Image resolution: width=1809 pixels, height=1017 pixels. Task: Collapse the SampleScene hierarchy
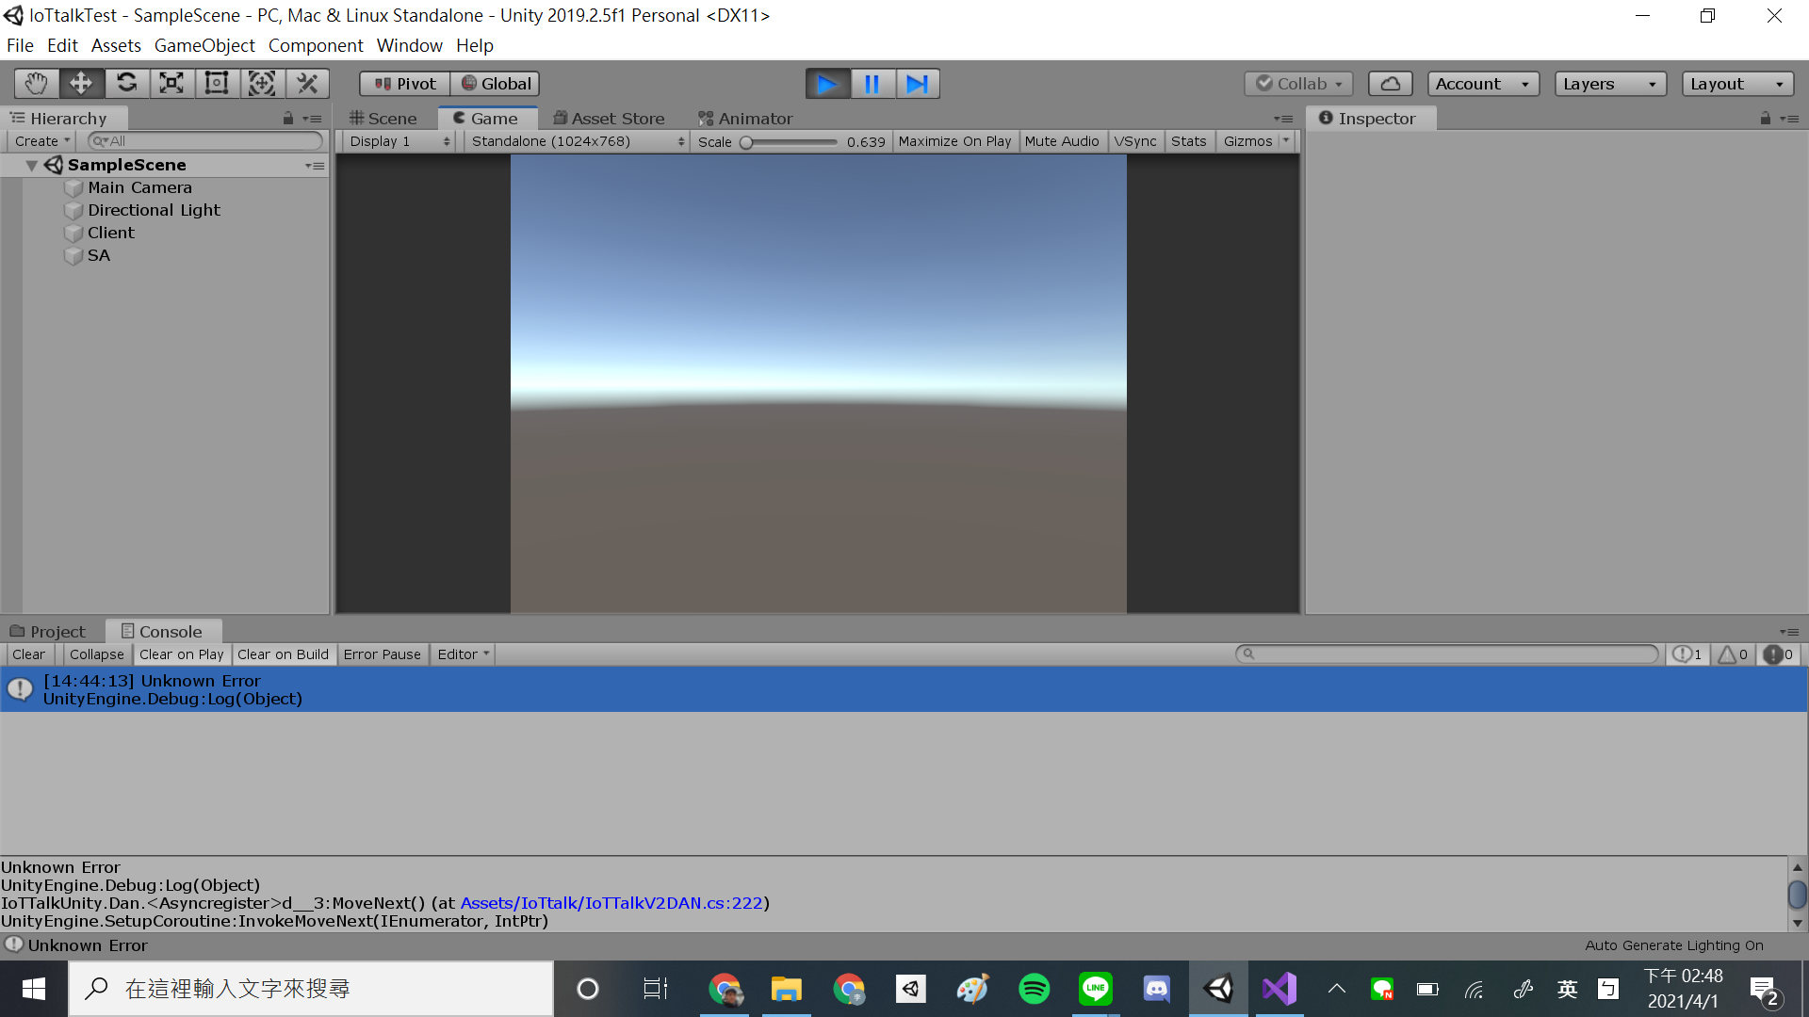(31, 164)
